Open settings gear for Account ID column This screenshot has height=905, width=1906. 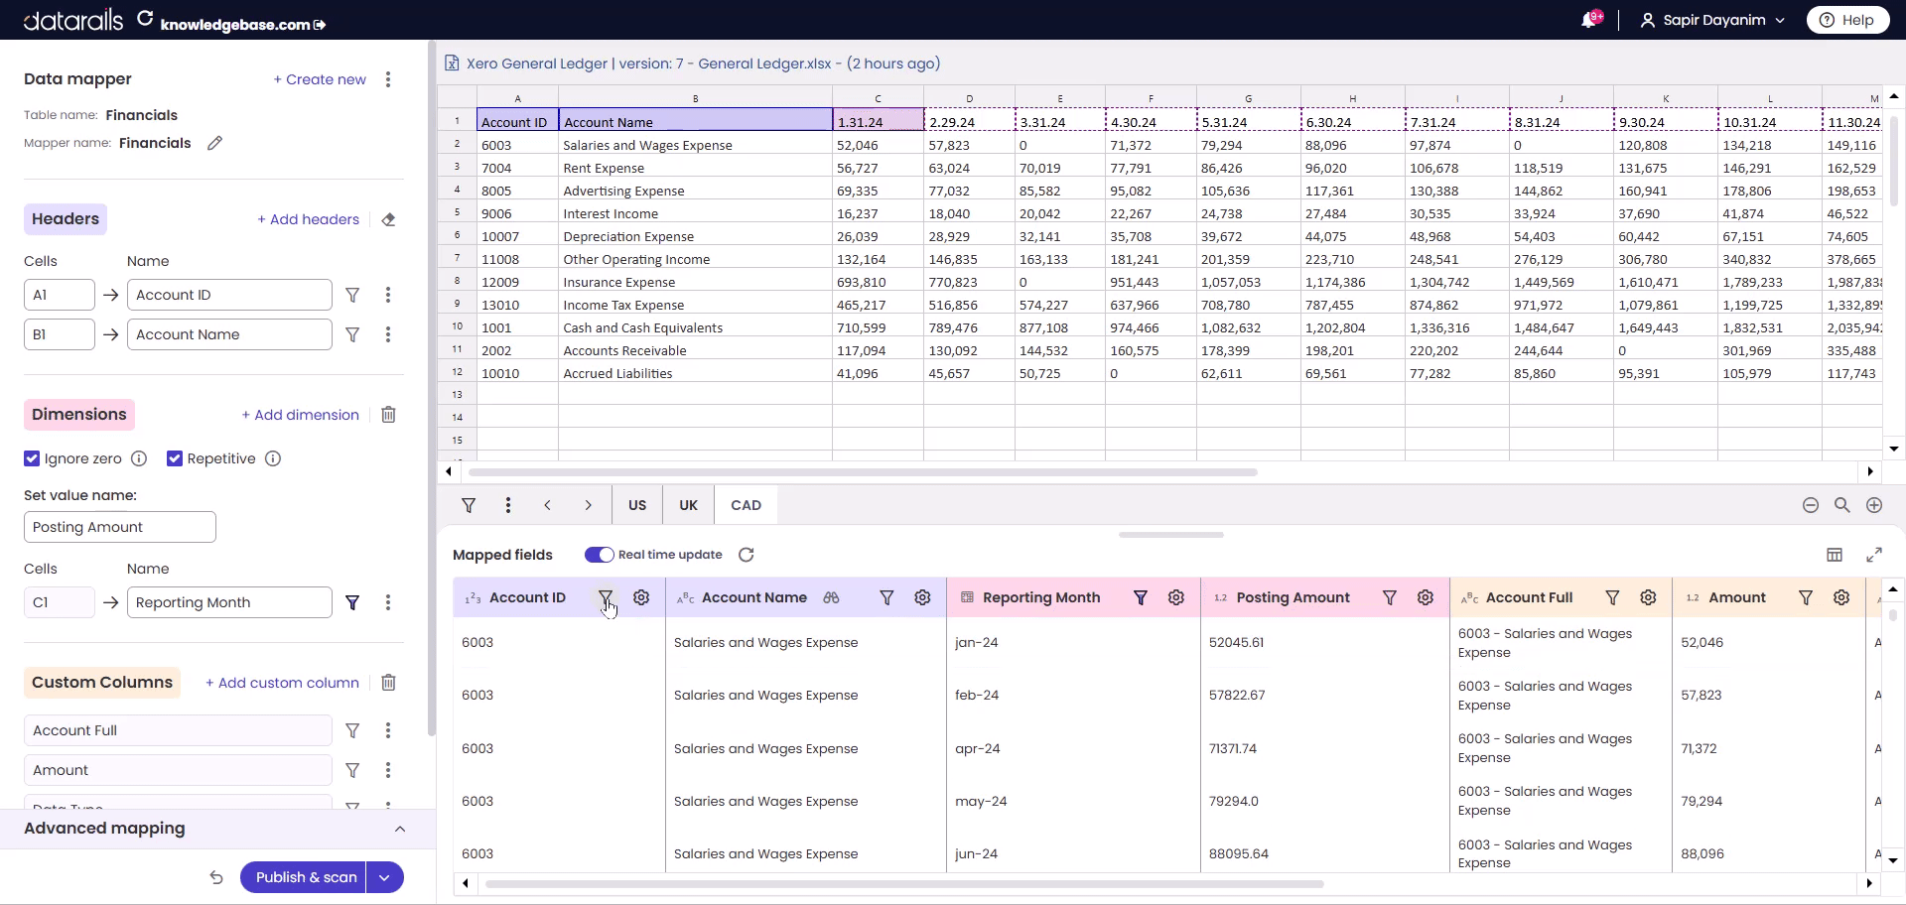[x=641, y=597]
